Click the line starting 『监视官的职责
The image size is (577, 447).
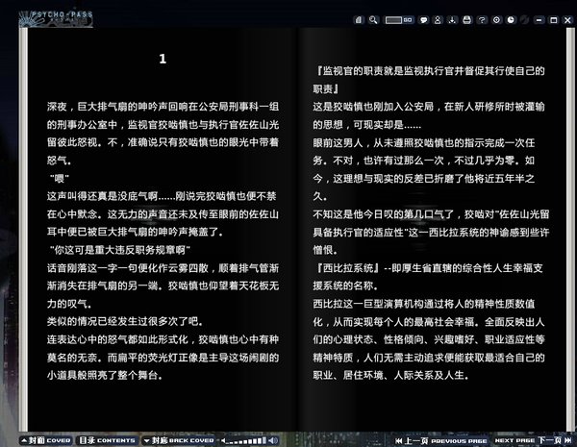429,70
